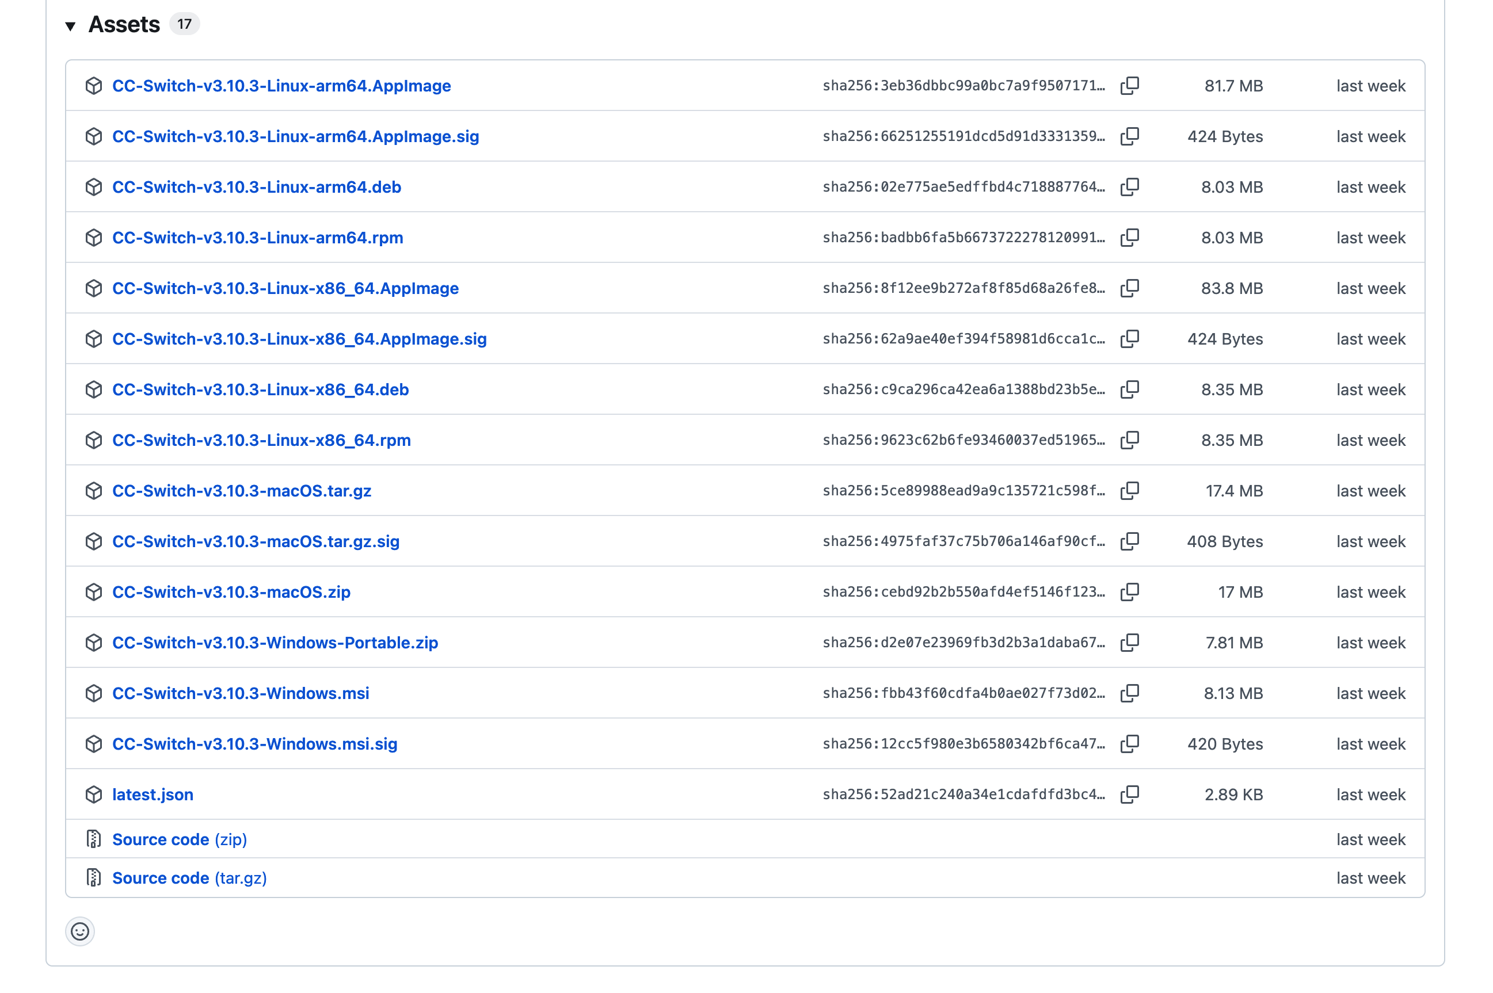
Task: Open the add reaction smiley button
Action: point(80,931)
